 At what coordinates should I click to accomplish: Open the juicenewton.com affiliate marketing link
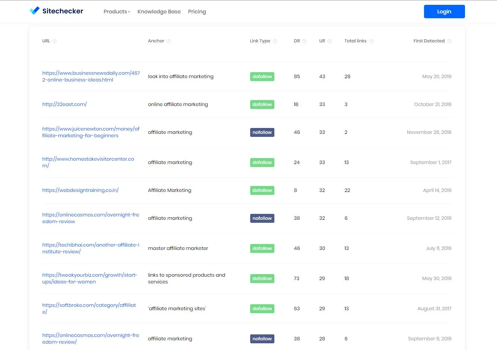point(91,132)
